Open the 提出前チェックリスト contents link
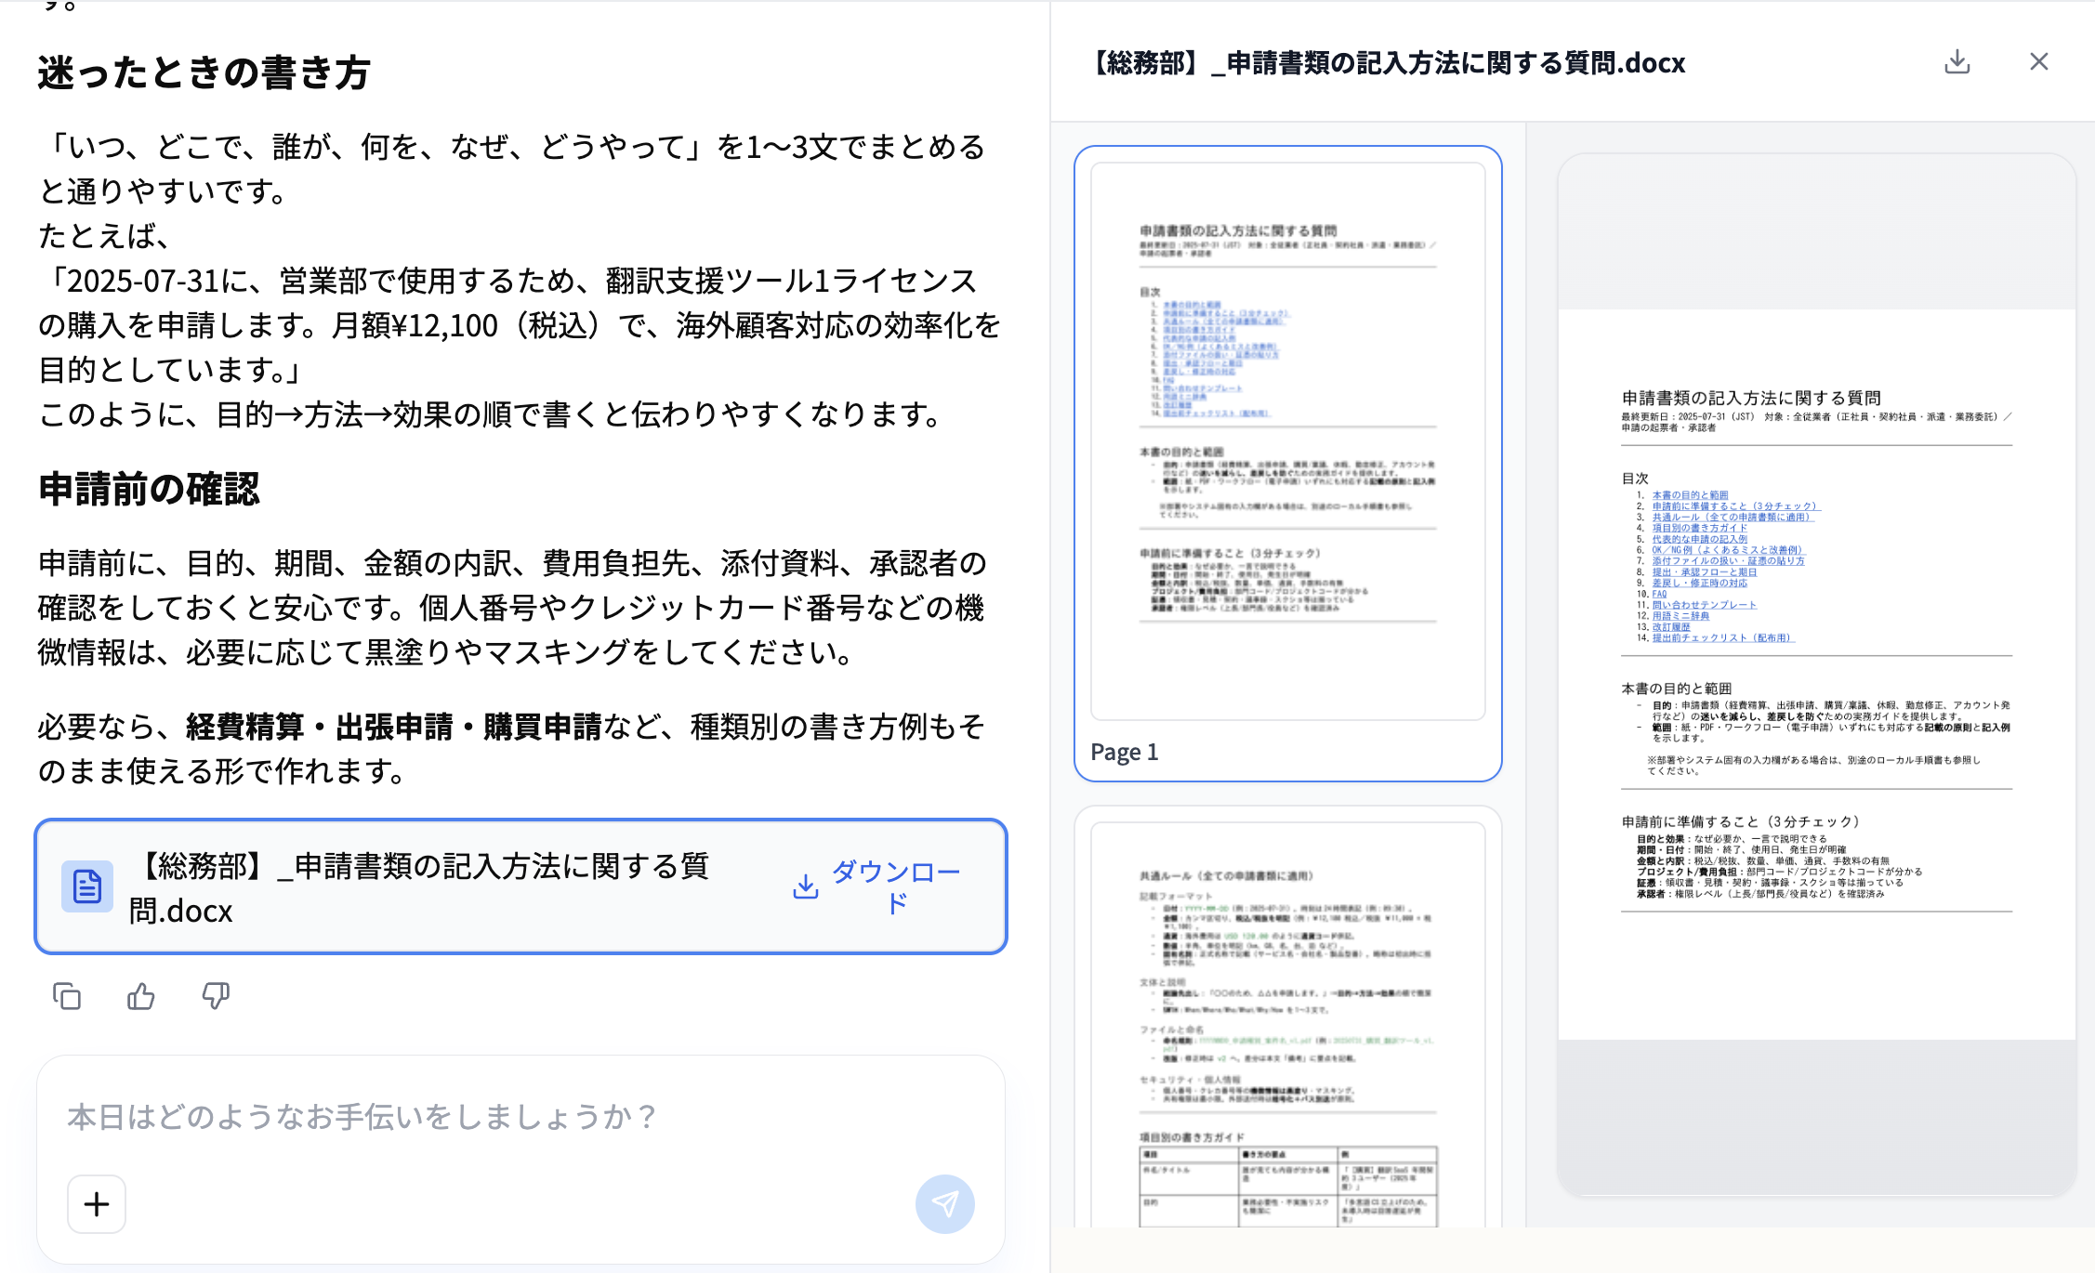 (1723, 638)
